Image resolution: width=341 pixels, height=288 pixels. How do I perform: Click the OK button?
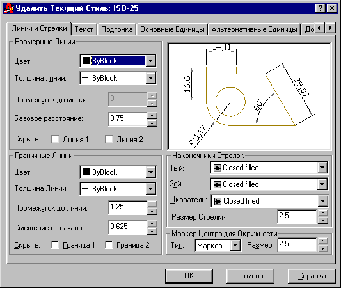click(x=189, y=276)
